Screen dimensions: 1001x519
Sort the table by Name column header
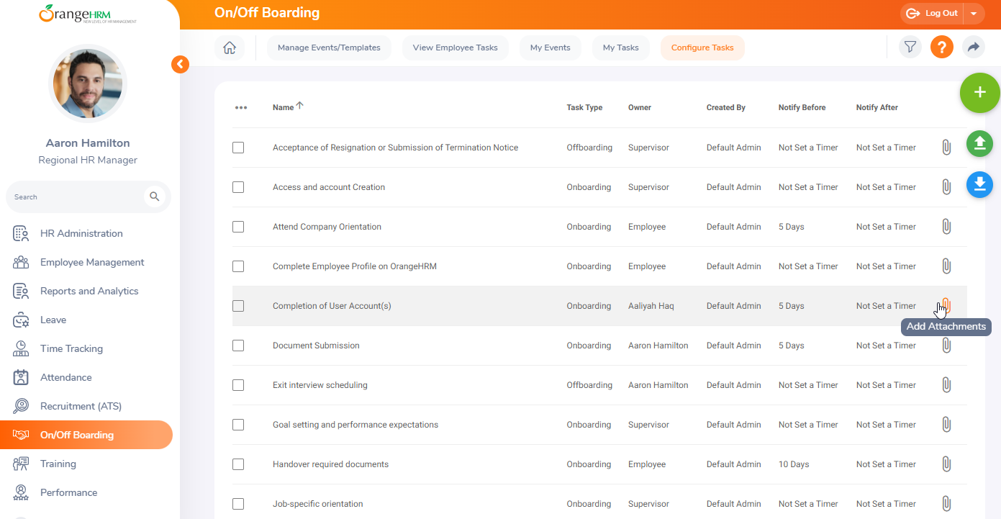point(284,108)
